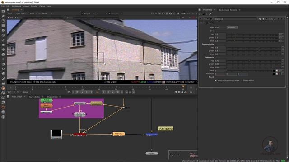Click the lock icon beside the timeline controls
289x162 pixels.
(x=182, y=92)
